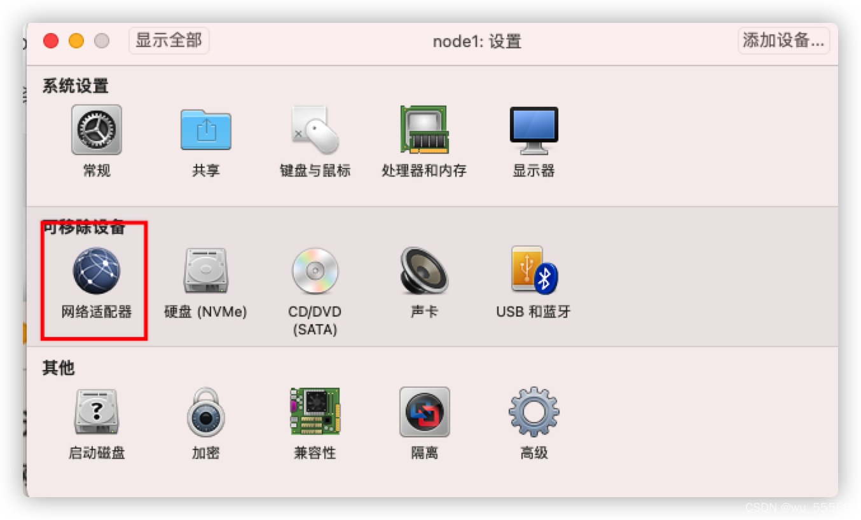Click the 显示全部 show all button
This screenshot has height=520, width=861.
pos(169,41)
